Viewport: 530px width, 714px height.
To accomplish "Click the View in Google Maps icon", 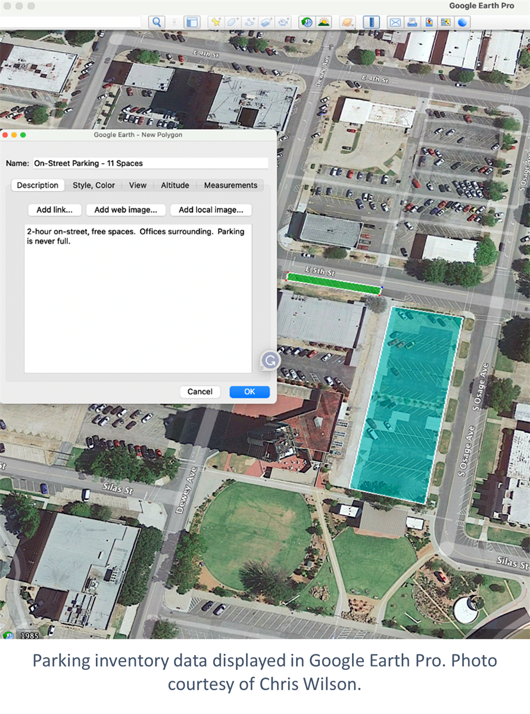I will pyautogui.click(x=445, y=22).
